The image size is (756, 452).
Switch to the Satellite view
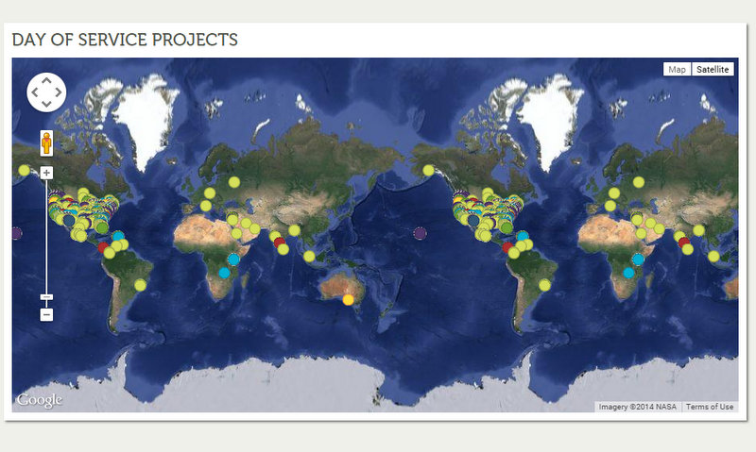coord(713,69)
